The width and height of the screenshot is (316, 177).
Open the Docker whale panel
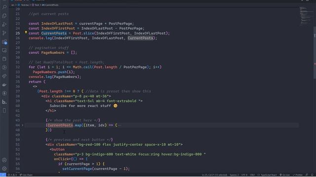tap(4, 85)
